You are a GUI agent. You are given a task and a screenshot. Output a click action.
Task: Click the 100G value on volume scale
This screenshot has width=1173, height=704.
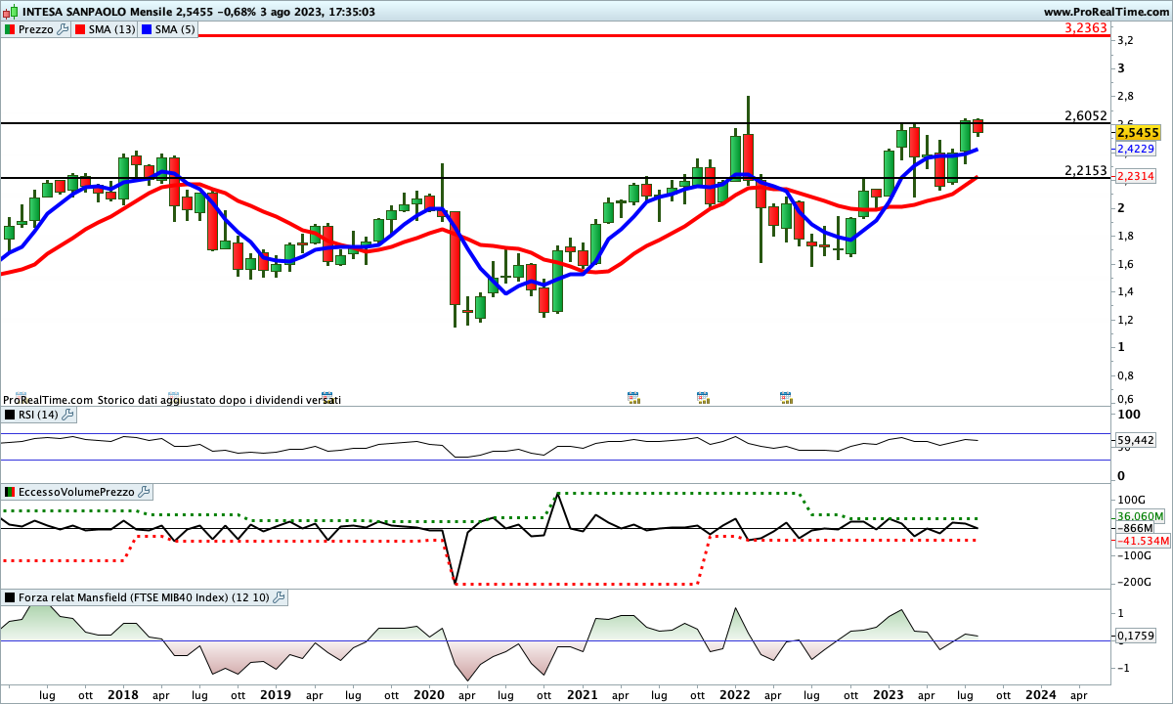click(x=1131, y=500)
